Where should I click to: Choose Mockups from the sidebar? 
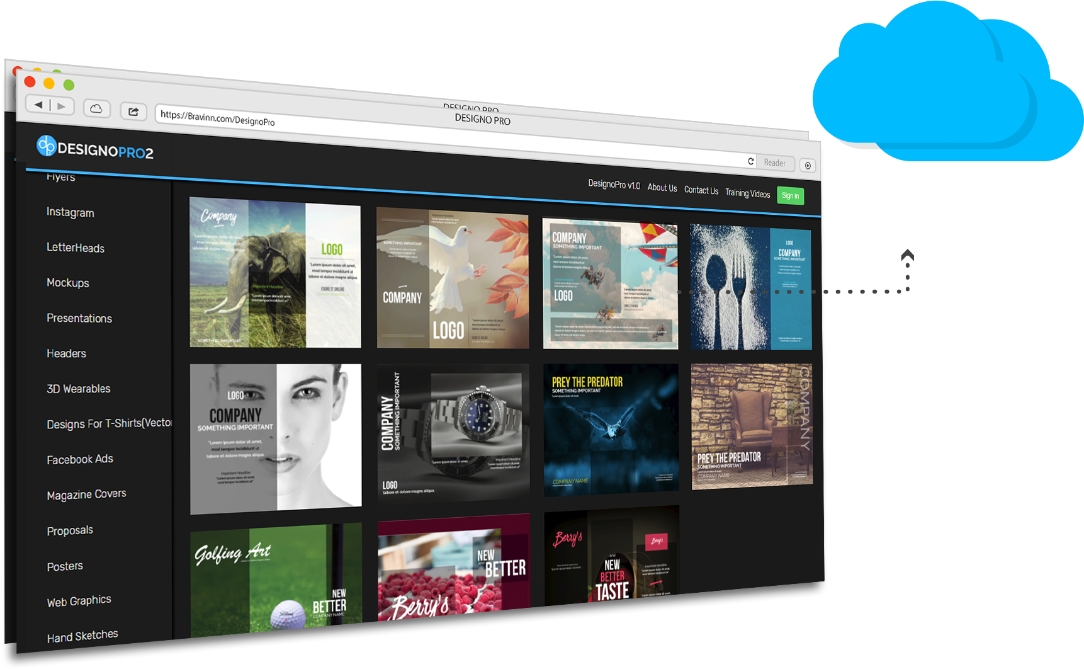point(68,283)
